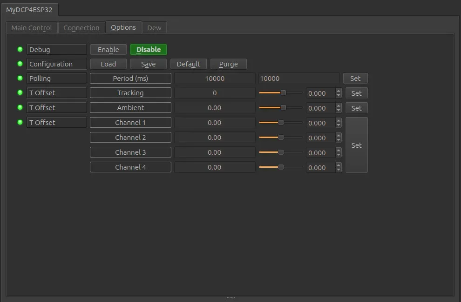461x302 pixels.
Task: Click the Channel 4 offset slider
Action: (x=281, y=167)
